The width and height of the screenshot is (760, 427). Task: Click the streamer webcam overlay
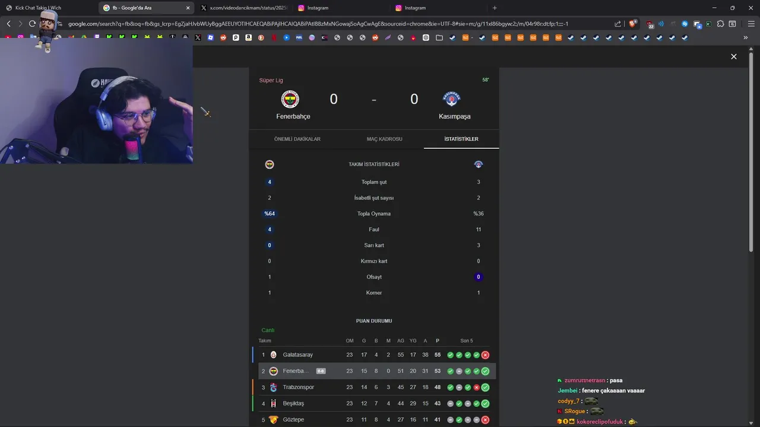tap(96, 102)
